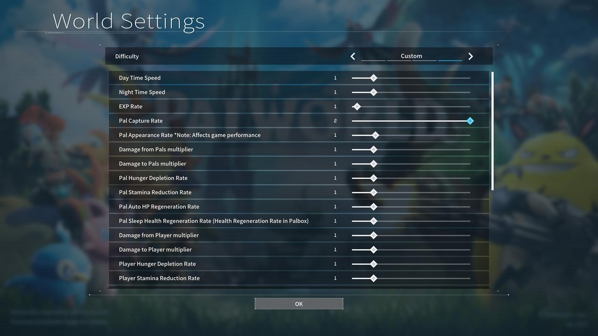Click the right arrow beside Custom difficulty
598x336 pixels.
coord(470,56)
